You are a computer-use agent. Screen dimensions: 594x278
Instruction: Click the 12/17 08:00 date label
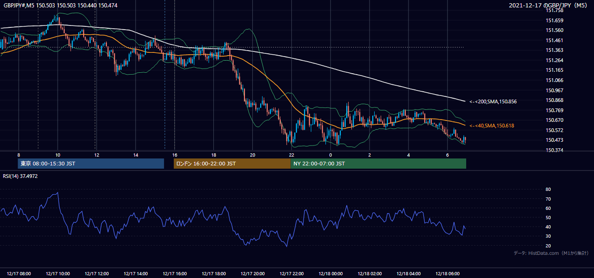[x=19, y=273]
